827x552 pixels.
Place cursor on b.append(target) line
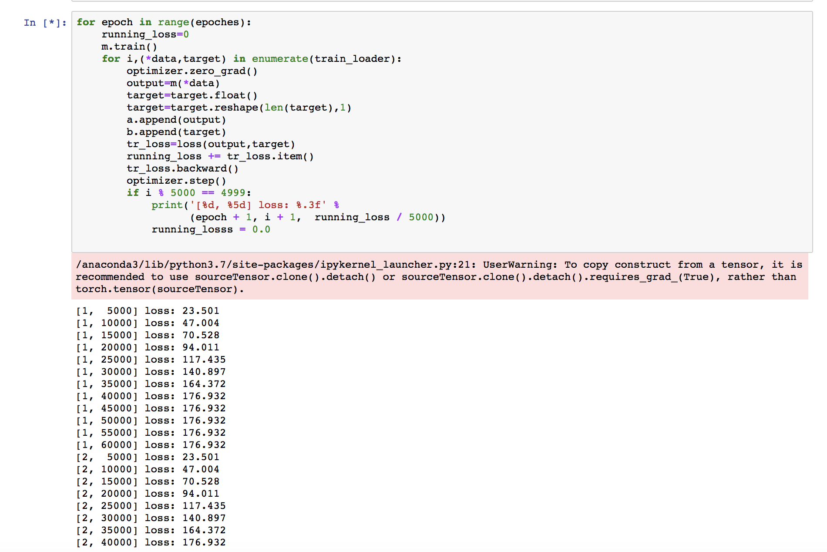tap(176, 132)
